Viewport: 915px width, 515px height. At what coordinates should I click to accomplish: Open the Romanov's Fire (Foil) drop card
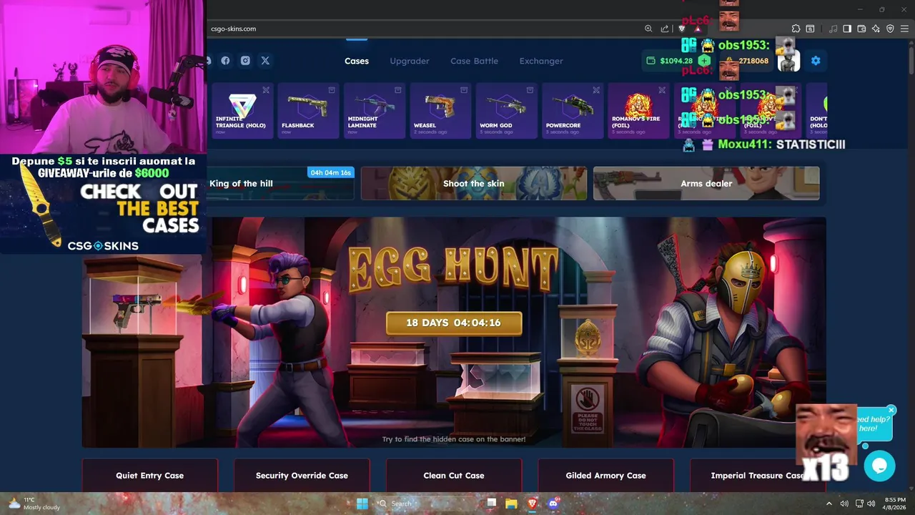point(638,110)
